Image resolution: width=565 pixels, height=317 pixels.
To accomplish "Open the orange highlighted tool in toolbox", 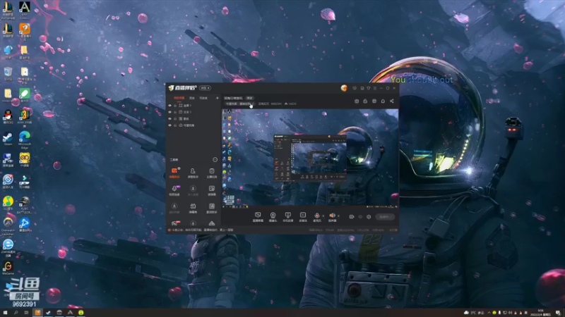I will coord(174,173).
